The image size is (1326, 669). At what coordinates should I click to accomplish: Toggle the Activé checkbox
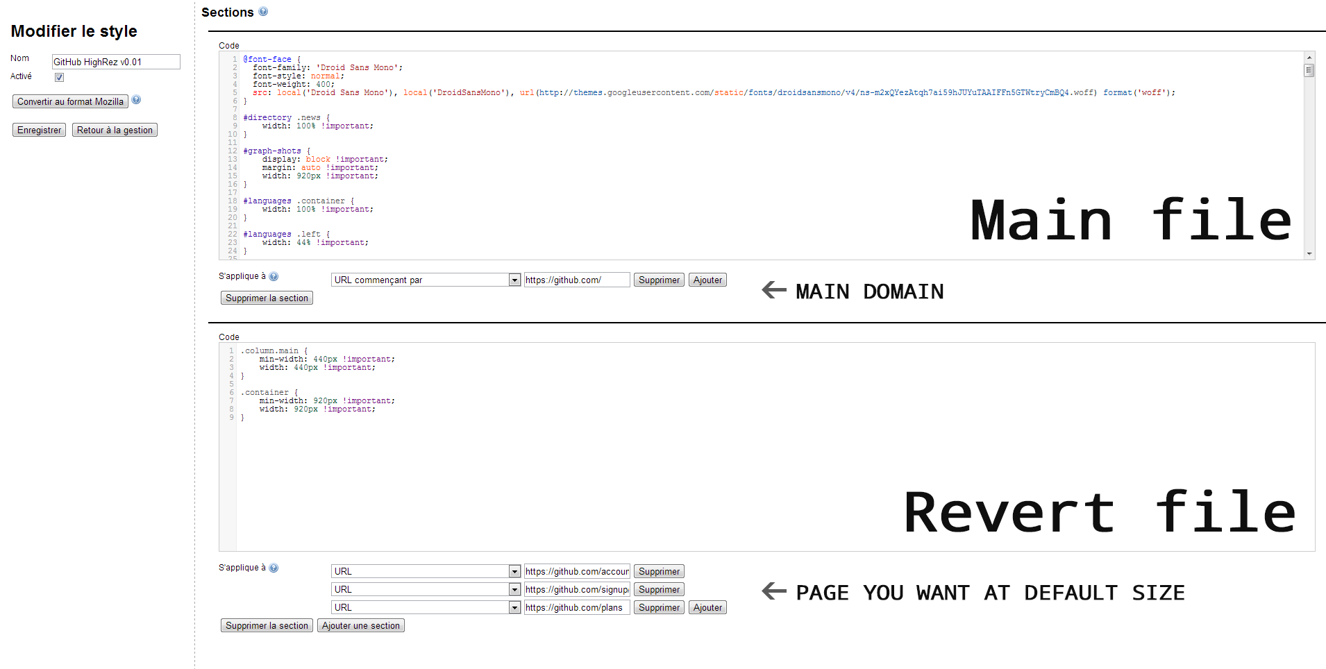[x=59, y=77]
